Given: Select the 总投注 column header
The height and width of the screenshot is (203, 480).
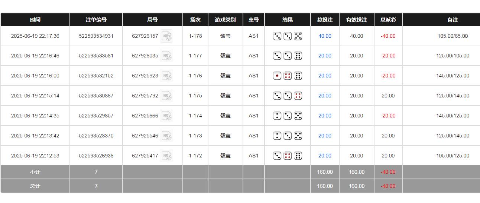Looking at the screenshot, I should (325, 20).
